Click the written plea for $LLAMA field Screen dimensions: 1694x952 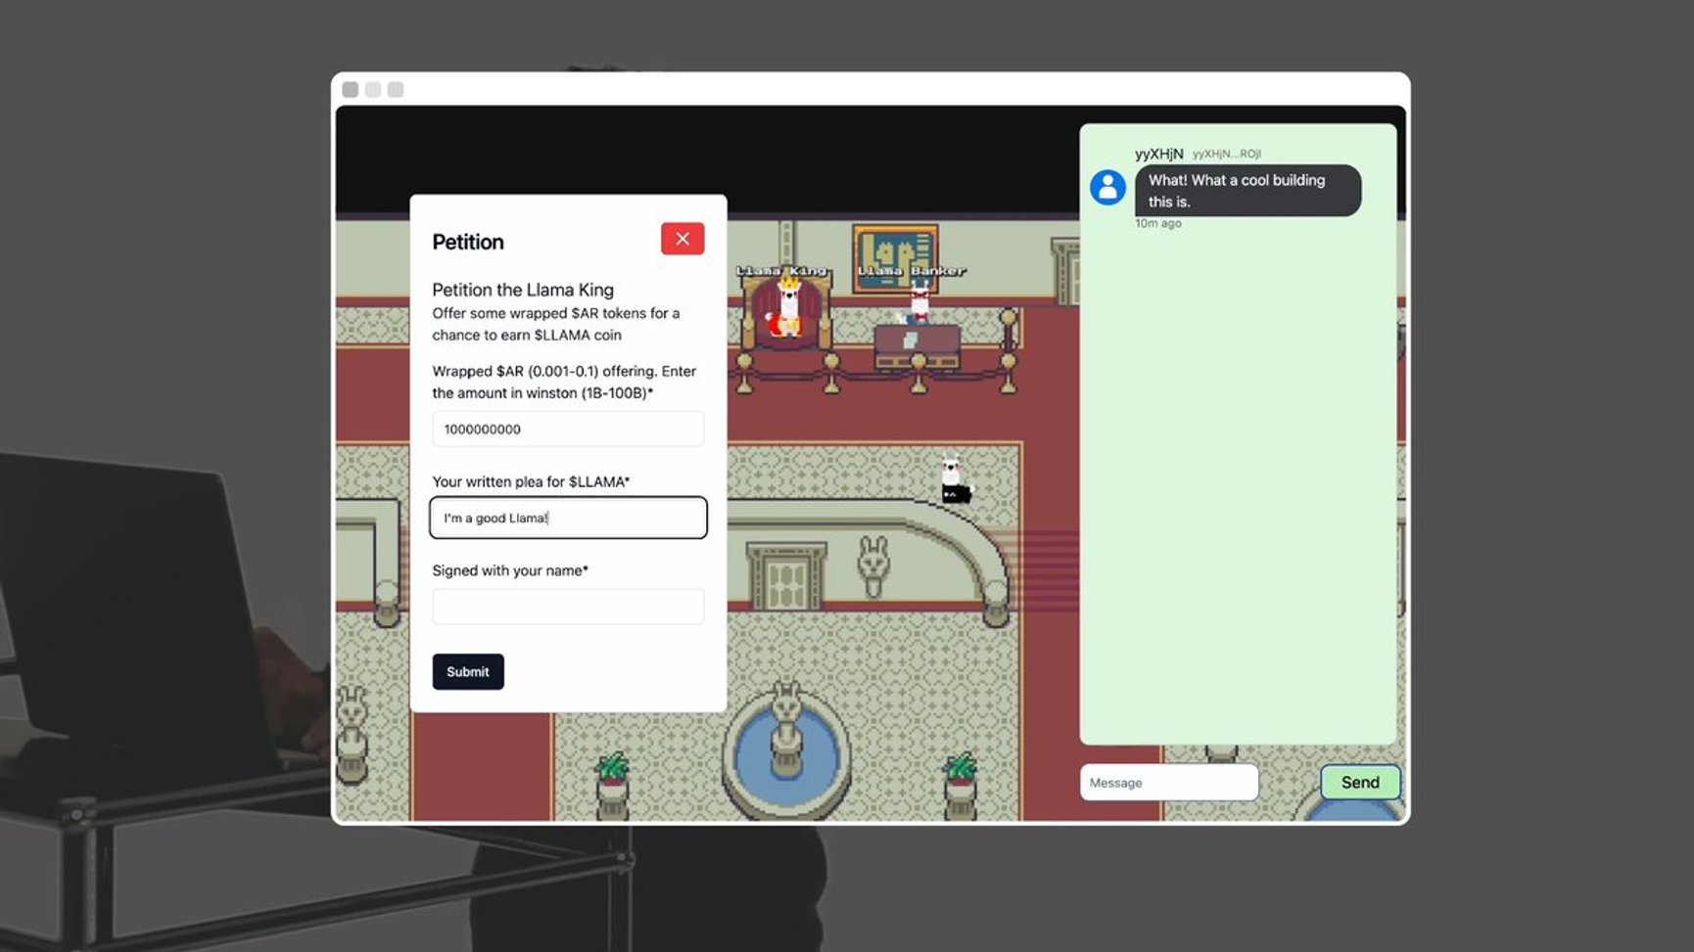tap(568, 518)
